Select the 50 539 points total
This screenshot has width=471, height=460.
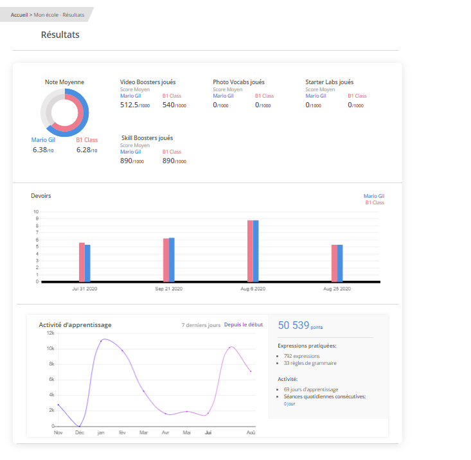[x=300, y=326]
